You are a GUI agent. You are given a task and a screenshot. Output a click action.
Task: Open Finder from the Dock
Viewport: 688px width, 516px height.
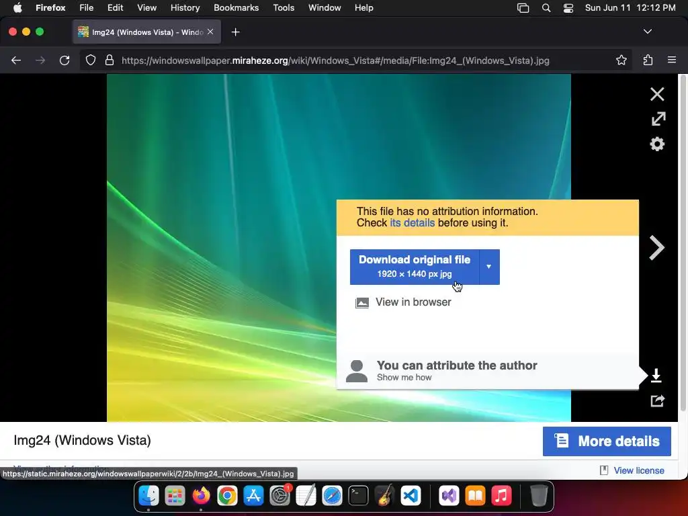click(148, 496)
